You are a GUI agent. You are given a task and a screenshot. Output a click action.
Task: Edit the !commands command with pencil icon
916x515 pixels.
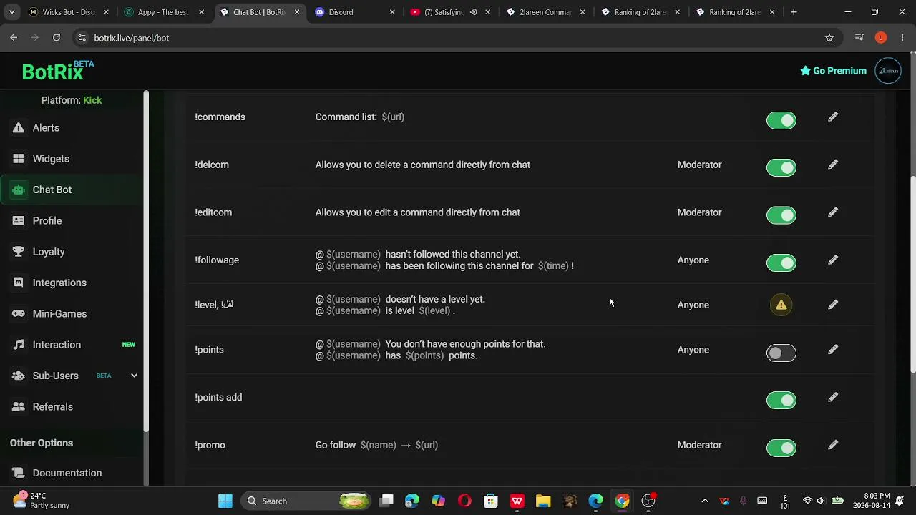coord(833,117)
